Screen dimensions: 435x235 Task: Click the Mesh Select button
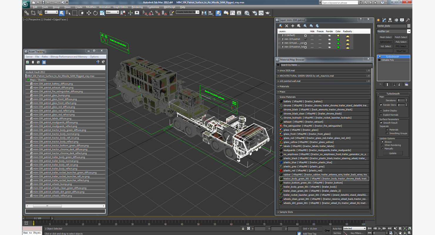(x=385, y=37)
